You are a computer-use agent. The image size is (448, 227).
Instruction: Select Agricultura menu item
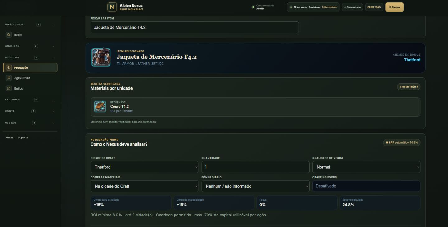pyautogui.click(x=30, y=78)
